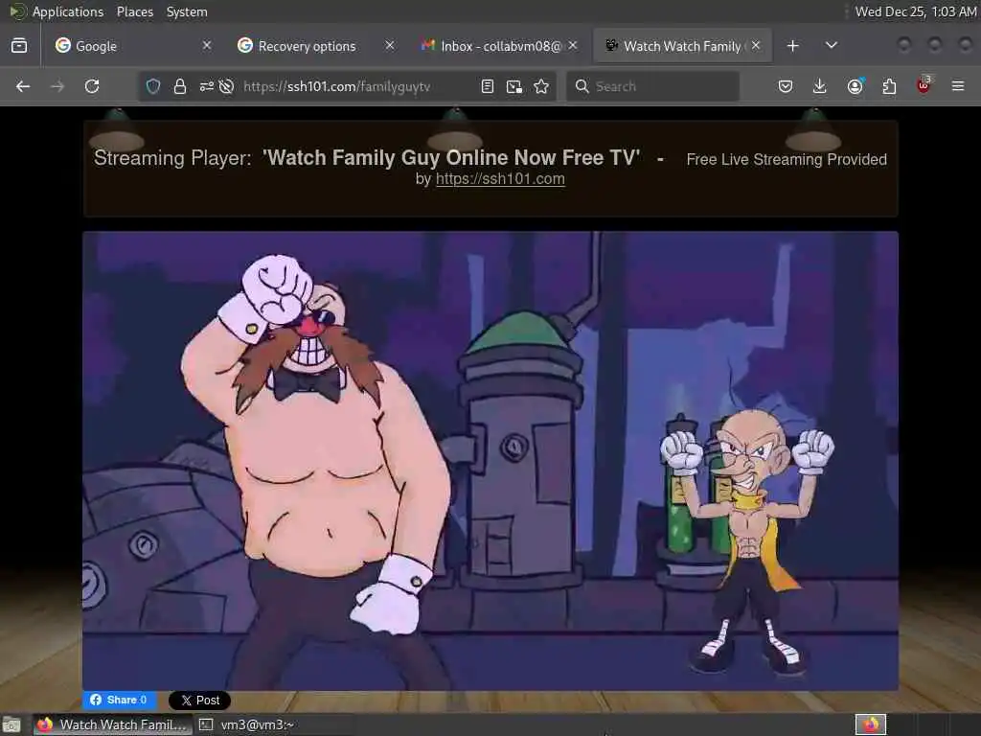Toggle reader view icon
Viewport: 981px width, 736px height.
point(488,86)
